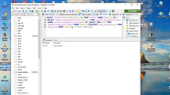Open the blue Help question-mark icon
Screen dimensions: 170x95
click(52, 11)
